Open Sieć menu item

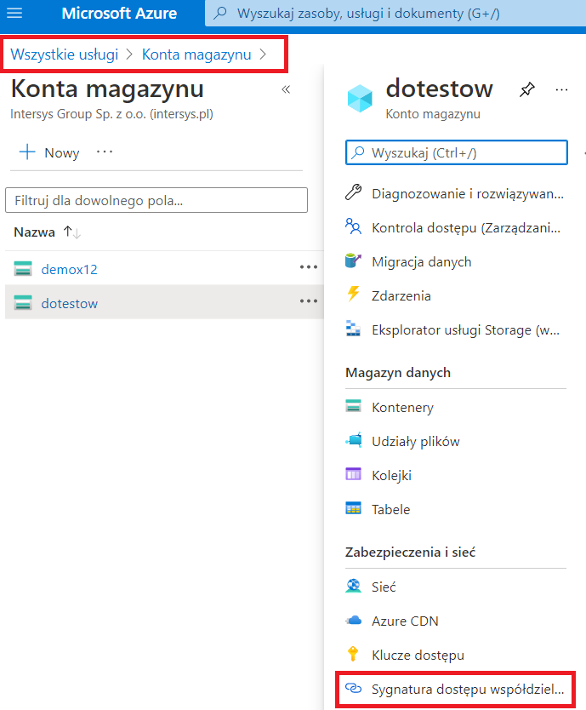pyautogui.click(x=384, y=587)
